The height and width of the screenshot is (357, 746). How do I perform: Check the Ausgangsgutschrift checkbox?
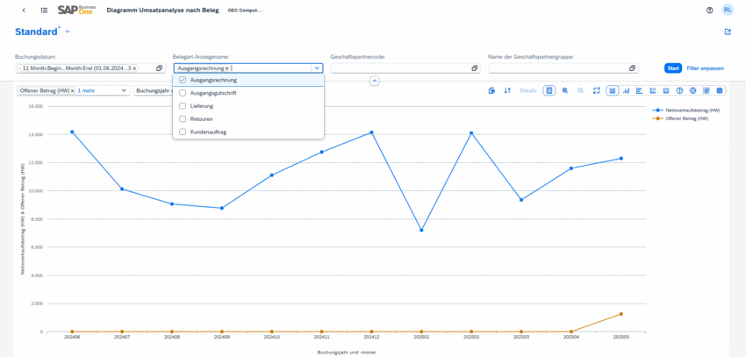tap(183, 93)
